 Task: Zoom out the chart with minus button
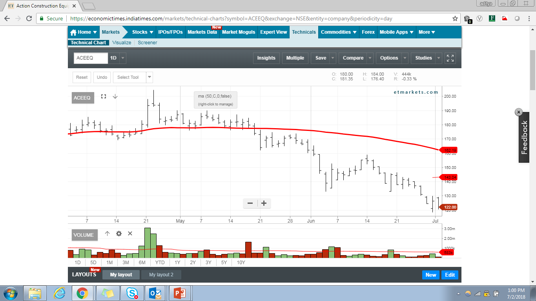[x=250, y=203]
